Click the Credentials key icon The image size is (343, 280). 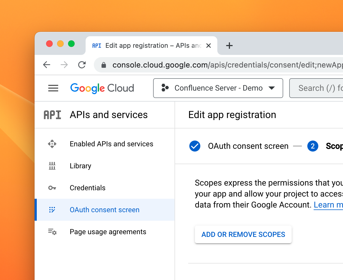(x=52, y=188)
